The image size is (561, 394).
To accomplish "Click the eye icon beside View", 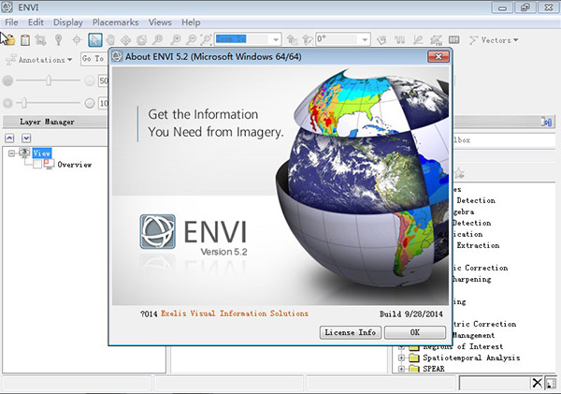I will 24,153.
